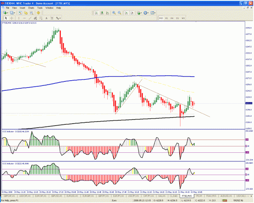Switch to the USDCHF,H1 chart tab
Viewport: 254px width, 203px height.
pos(25,196)
